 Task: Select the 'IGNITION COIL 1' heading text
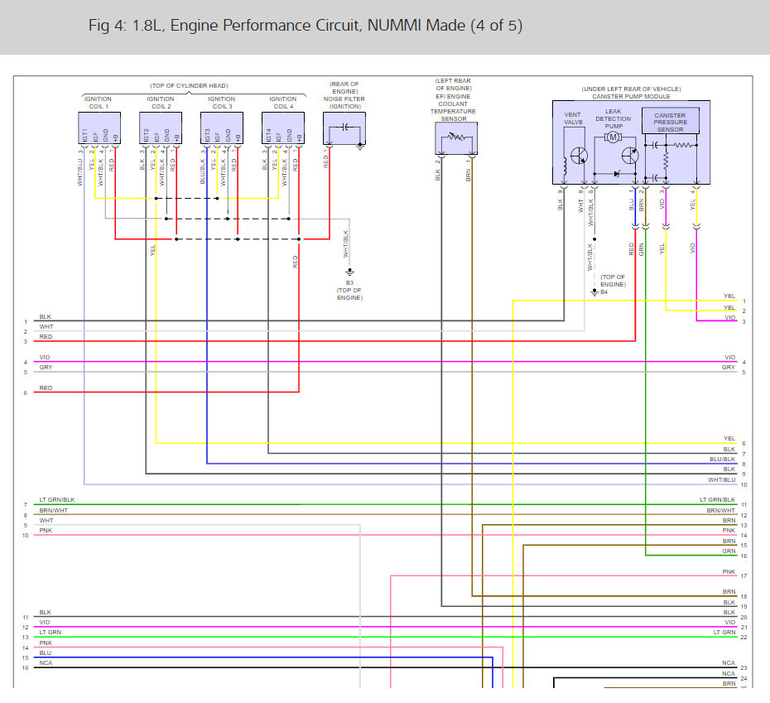pyautogui.click(x=99, y=103)
